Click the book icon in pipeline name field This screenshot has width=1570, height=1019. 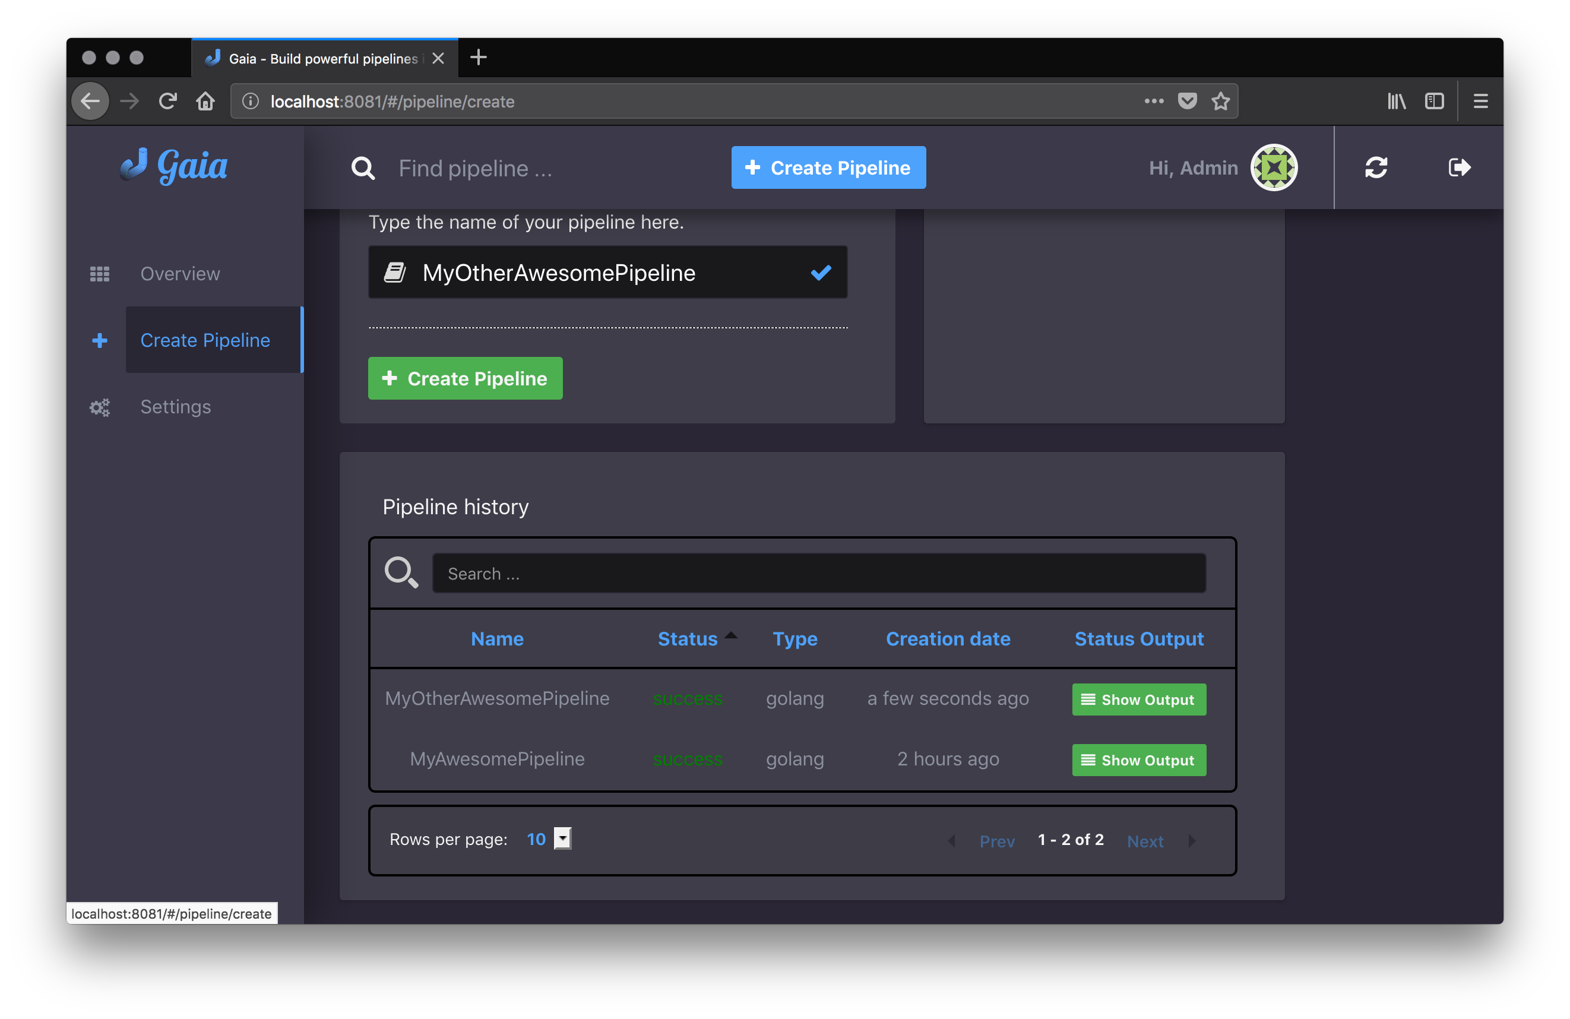[394, 273]
